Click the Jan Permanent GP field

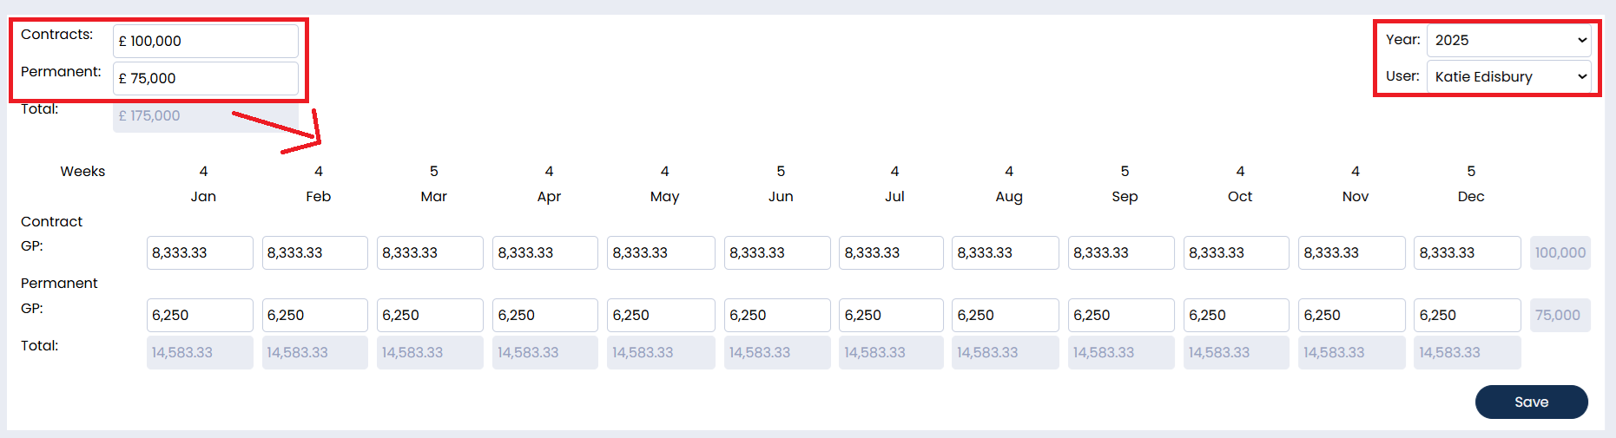click(x=200, y=315)
